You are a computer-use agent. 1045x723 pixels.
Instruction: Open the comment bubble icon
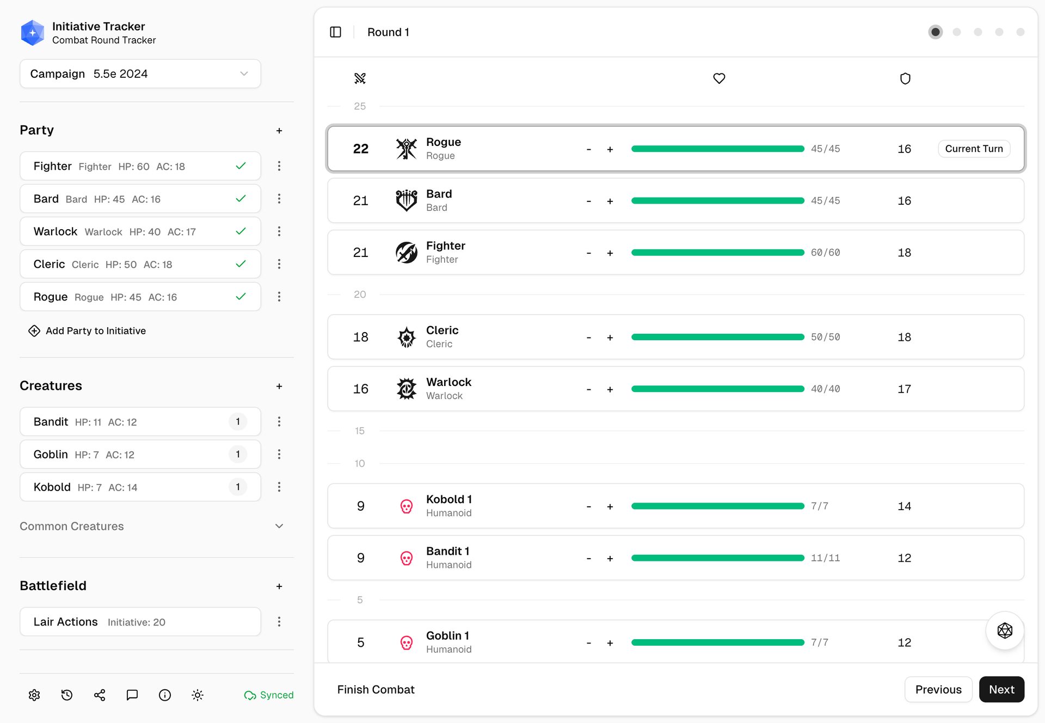[x=132, y=695]
